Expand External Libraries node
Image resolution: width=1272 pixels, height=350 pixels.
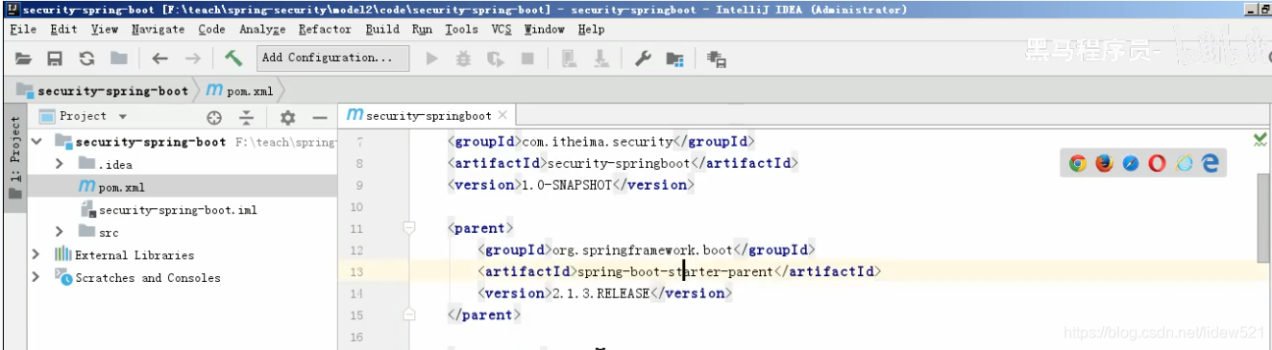(37, 255)
